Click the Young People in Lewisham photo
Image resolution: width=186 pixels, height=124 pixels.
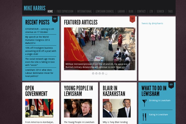(x=78, y=108)
